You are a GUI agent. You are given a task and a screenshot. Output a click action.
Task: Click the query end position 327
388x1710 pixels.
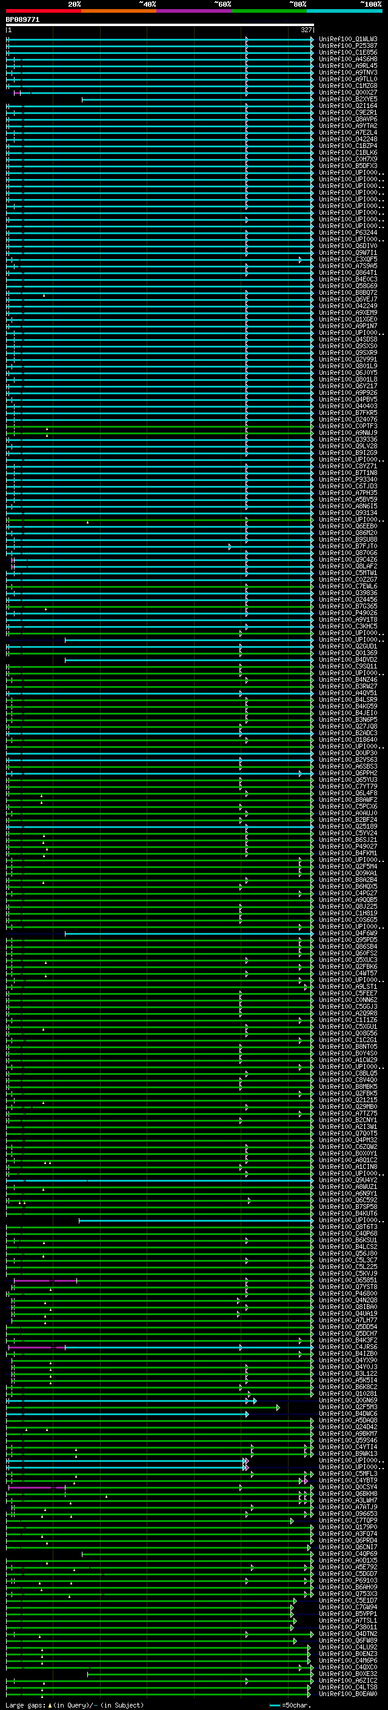coord(306,30)
